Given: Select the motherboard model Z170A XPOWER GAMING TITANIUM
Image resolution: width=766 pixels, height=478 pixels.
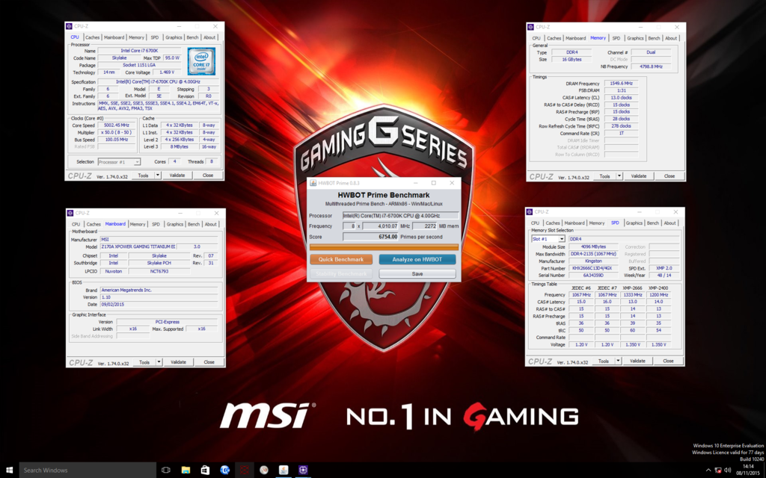Looking at the screenshot, I should (138, 246).
